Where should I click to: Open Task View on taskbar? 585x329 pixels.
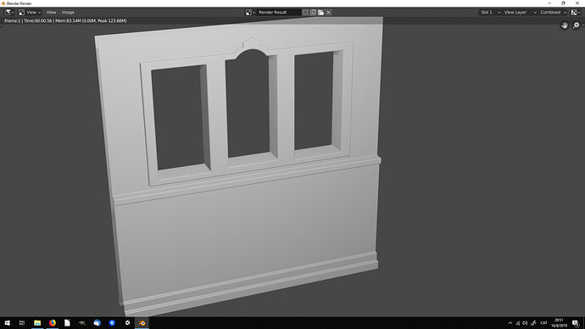(x=22, y=323)
